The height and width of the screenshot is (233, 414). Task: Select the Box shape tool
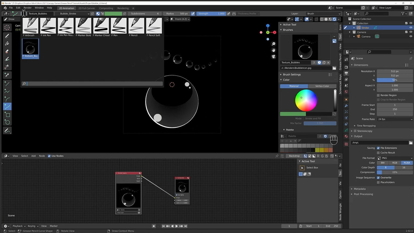[x=7, y=115]
